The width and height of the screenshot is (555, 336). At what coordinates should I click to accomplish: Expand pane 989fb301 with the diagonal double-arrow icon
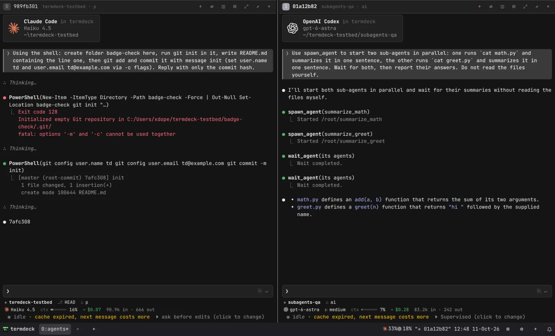tap(246, 7)
